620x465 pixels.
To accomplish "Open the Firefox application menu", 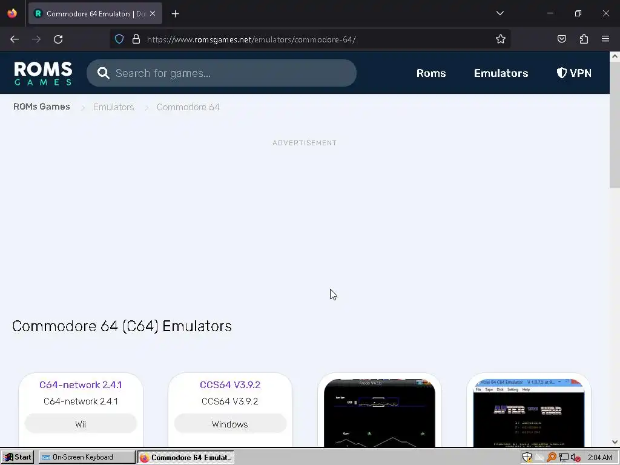I will point(605,39).
